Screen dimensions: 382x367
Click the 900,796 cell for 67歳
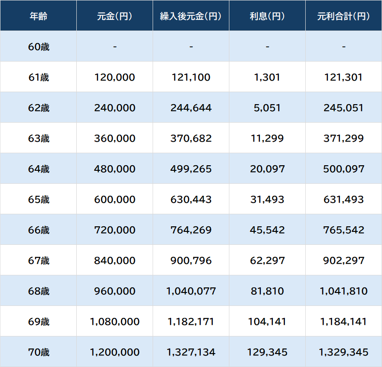pos(191,261)
